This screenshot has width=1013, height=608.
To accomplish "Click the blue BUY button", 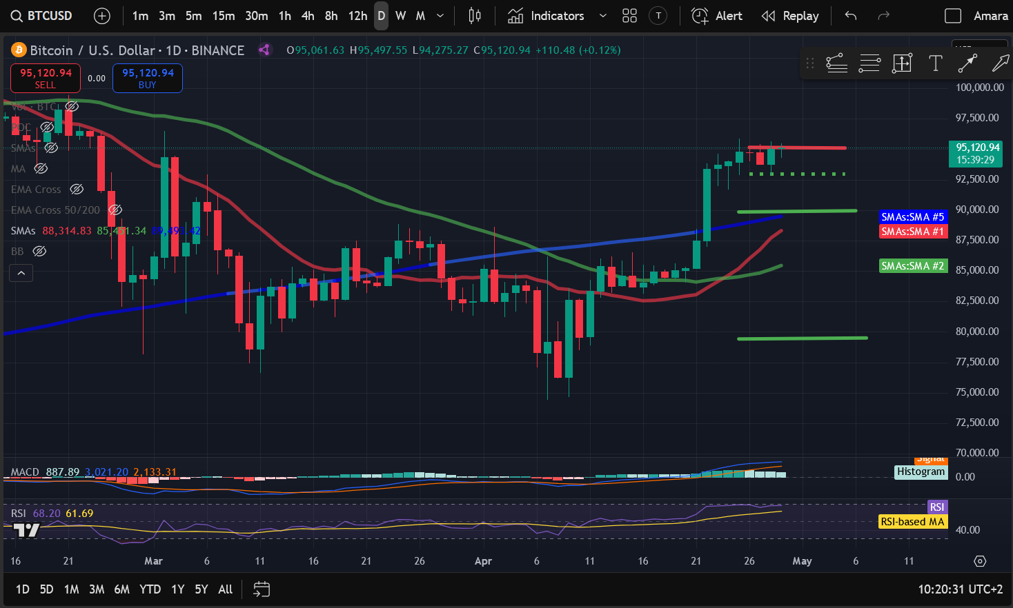I will pyautogui.click(x=148, y=78).
